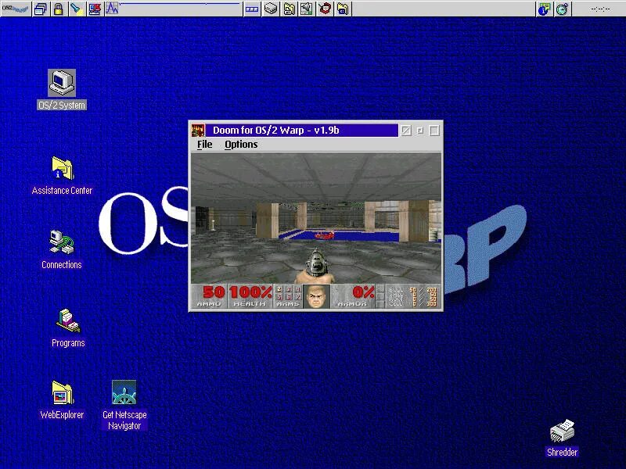Open the system activity monitor graph icon

[x=112, y=9]
